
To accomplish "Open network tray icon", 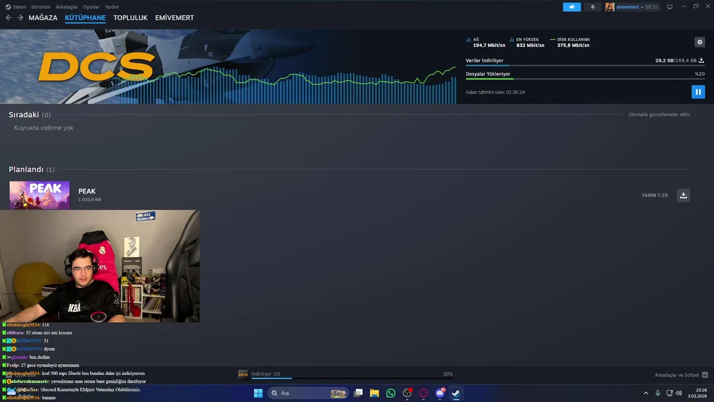I will pyautogui.click(x=669, y=393).
